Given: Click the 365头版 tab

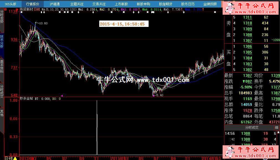Looking at the screenshot, I should (x=10, y=4).
